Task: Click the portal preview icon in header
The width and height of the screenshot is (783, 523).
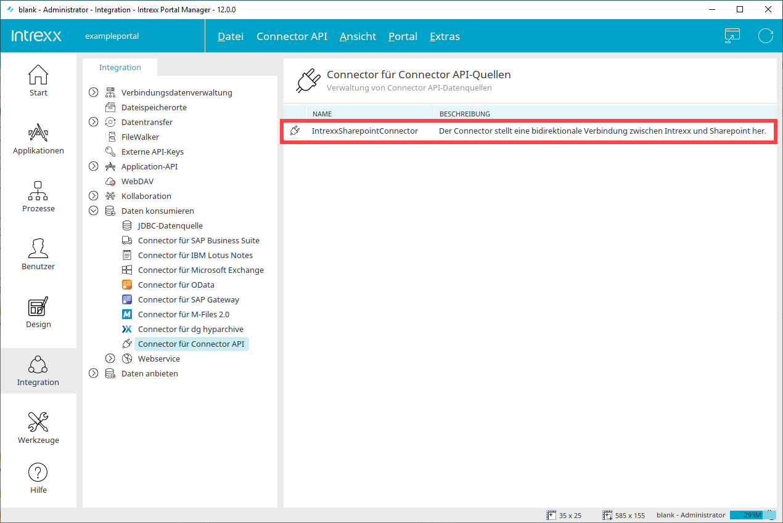Action: 732,36
